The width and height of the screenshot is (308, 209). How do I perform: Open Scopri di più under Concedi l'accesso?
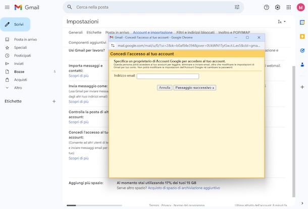(x=79, y=158)
